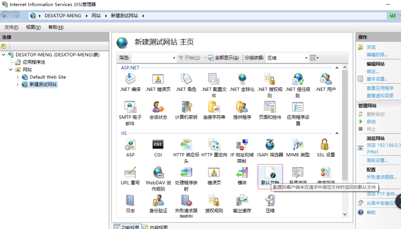Viewport: 401px width, 229px height.
Task: Open the 文件(F) menu
Action: 11,27
